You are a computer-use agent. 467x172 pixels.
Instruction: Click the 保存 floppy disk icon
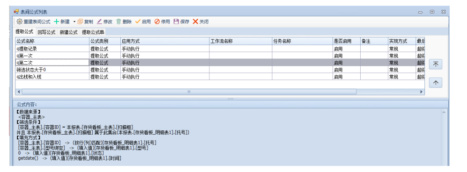click(x=176, y=21)
